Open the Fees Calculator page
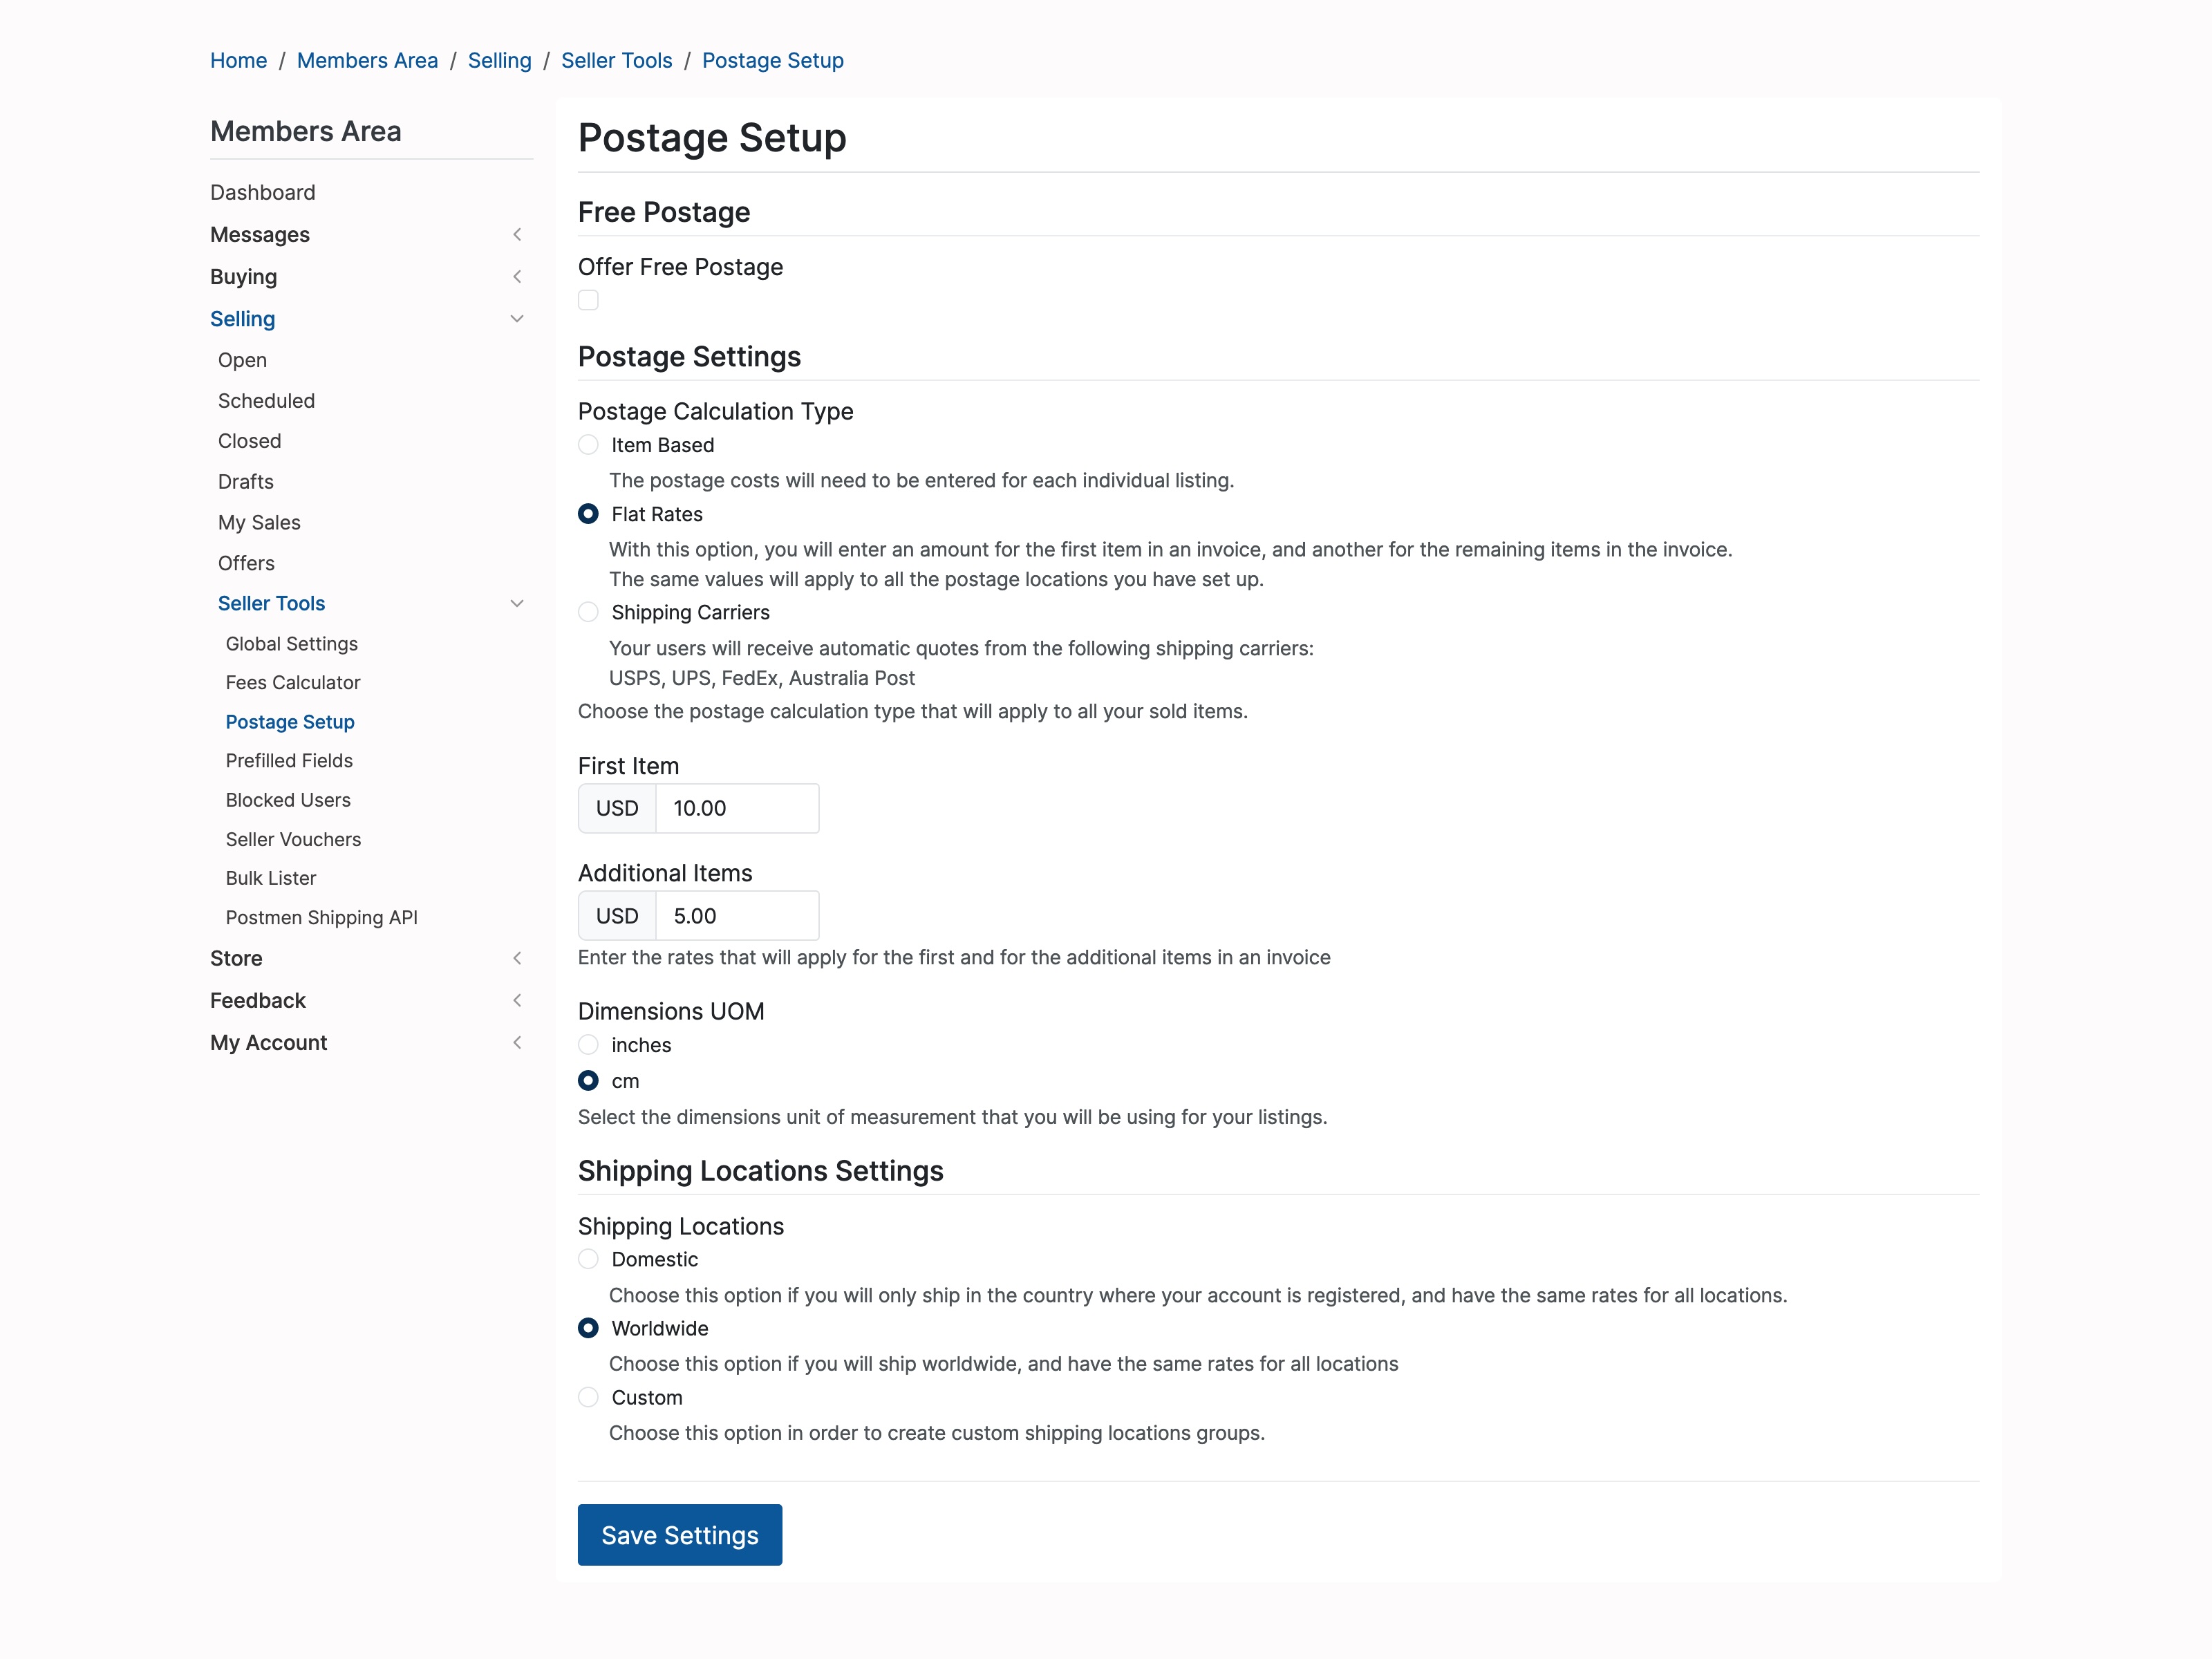 [x=293, y=682]
